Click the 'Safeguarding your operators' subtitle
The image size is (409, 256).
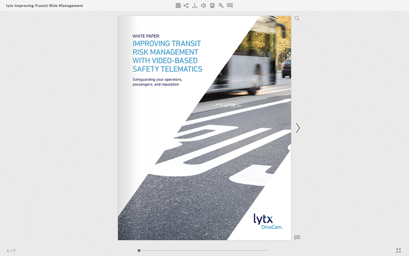157,82
